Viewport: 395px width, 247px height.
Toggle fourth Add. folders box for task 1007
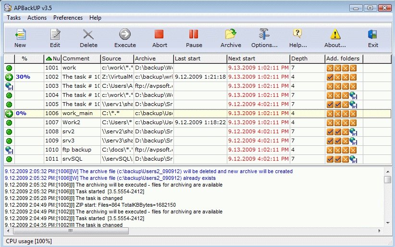[353, 123]
